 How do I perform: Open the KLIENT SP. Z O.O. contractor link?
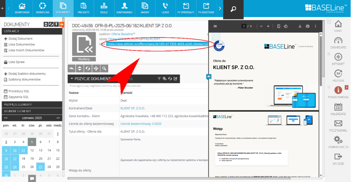tap(133, 108)
